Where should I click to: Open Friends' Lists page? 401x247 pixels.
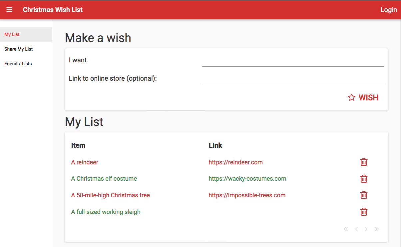click(18, 64)
